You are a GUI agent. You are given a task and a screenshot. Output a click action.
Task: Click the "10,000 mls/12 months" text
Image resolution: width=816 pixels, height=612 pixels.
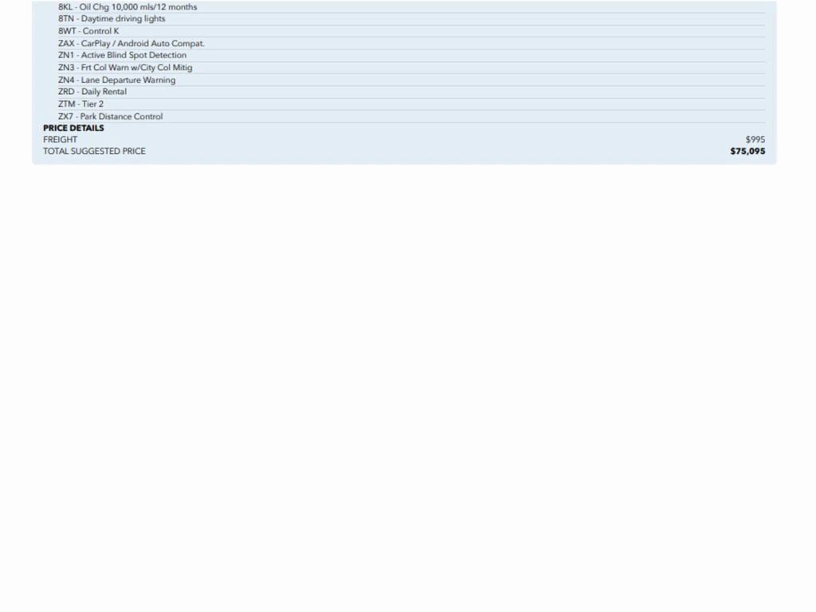[x=154, y=7]
